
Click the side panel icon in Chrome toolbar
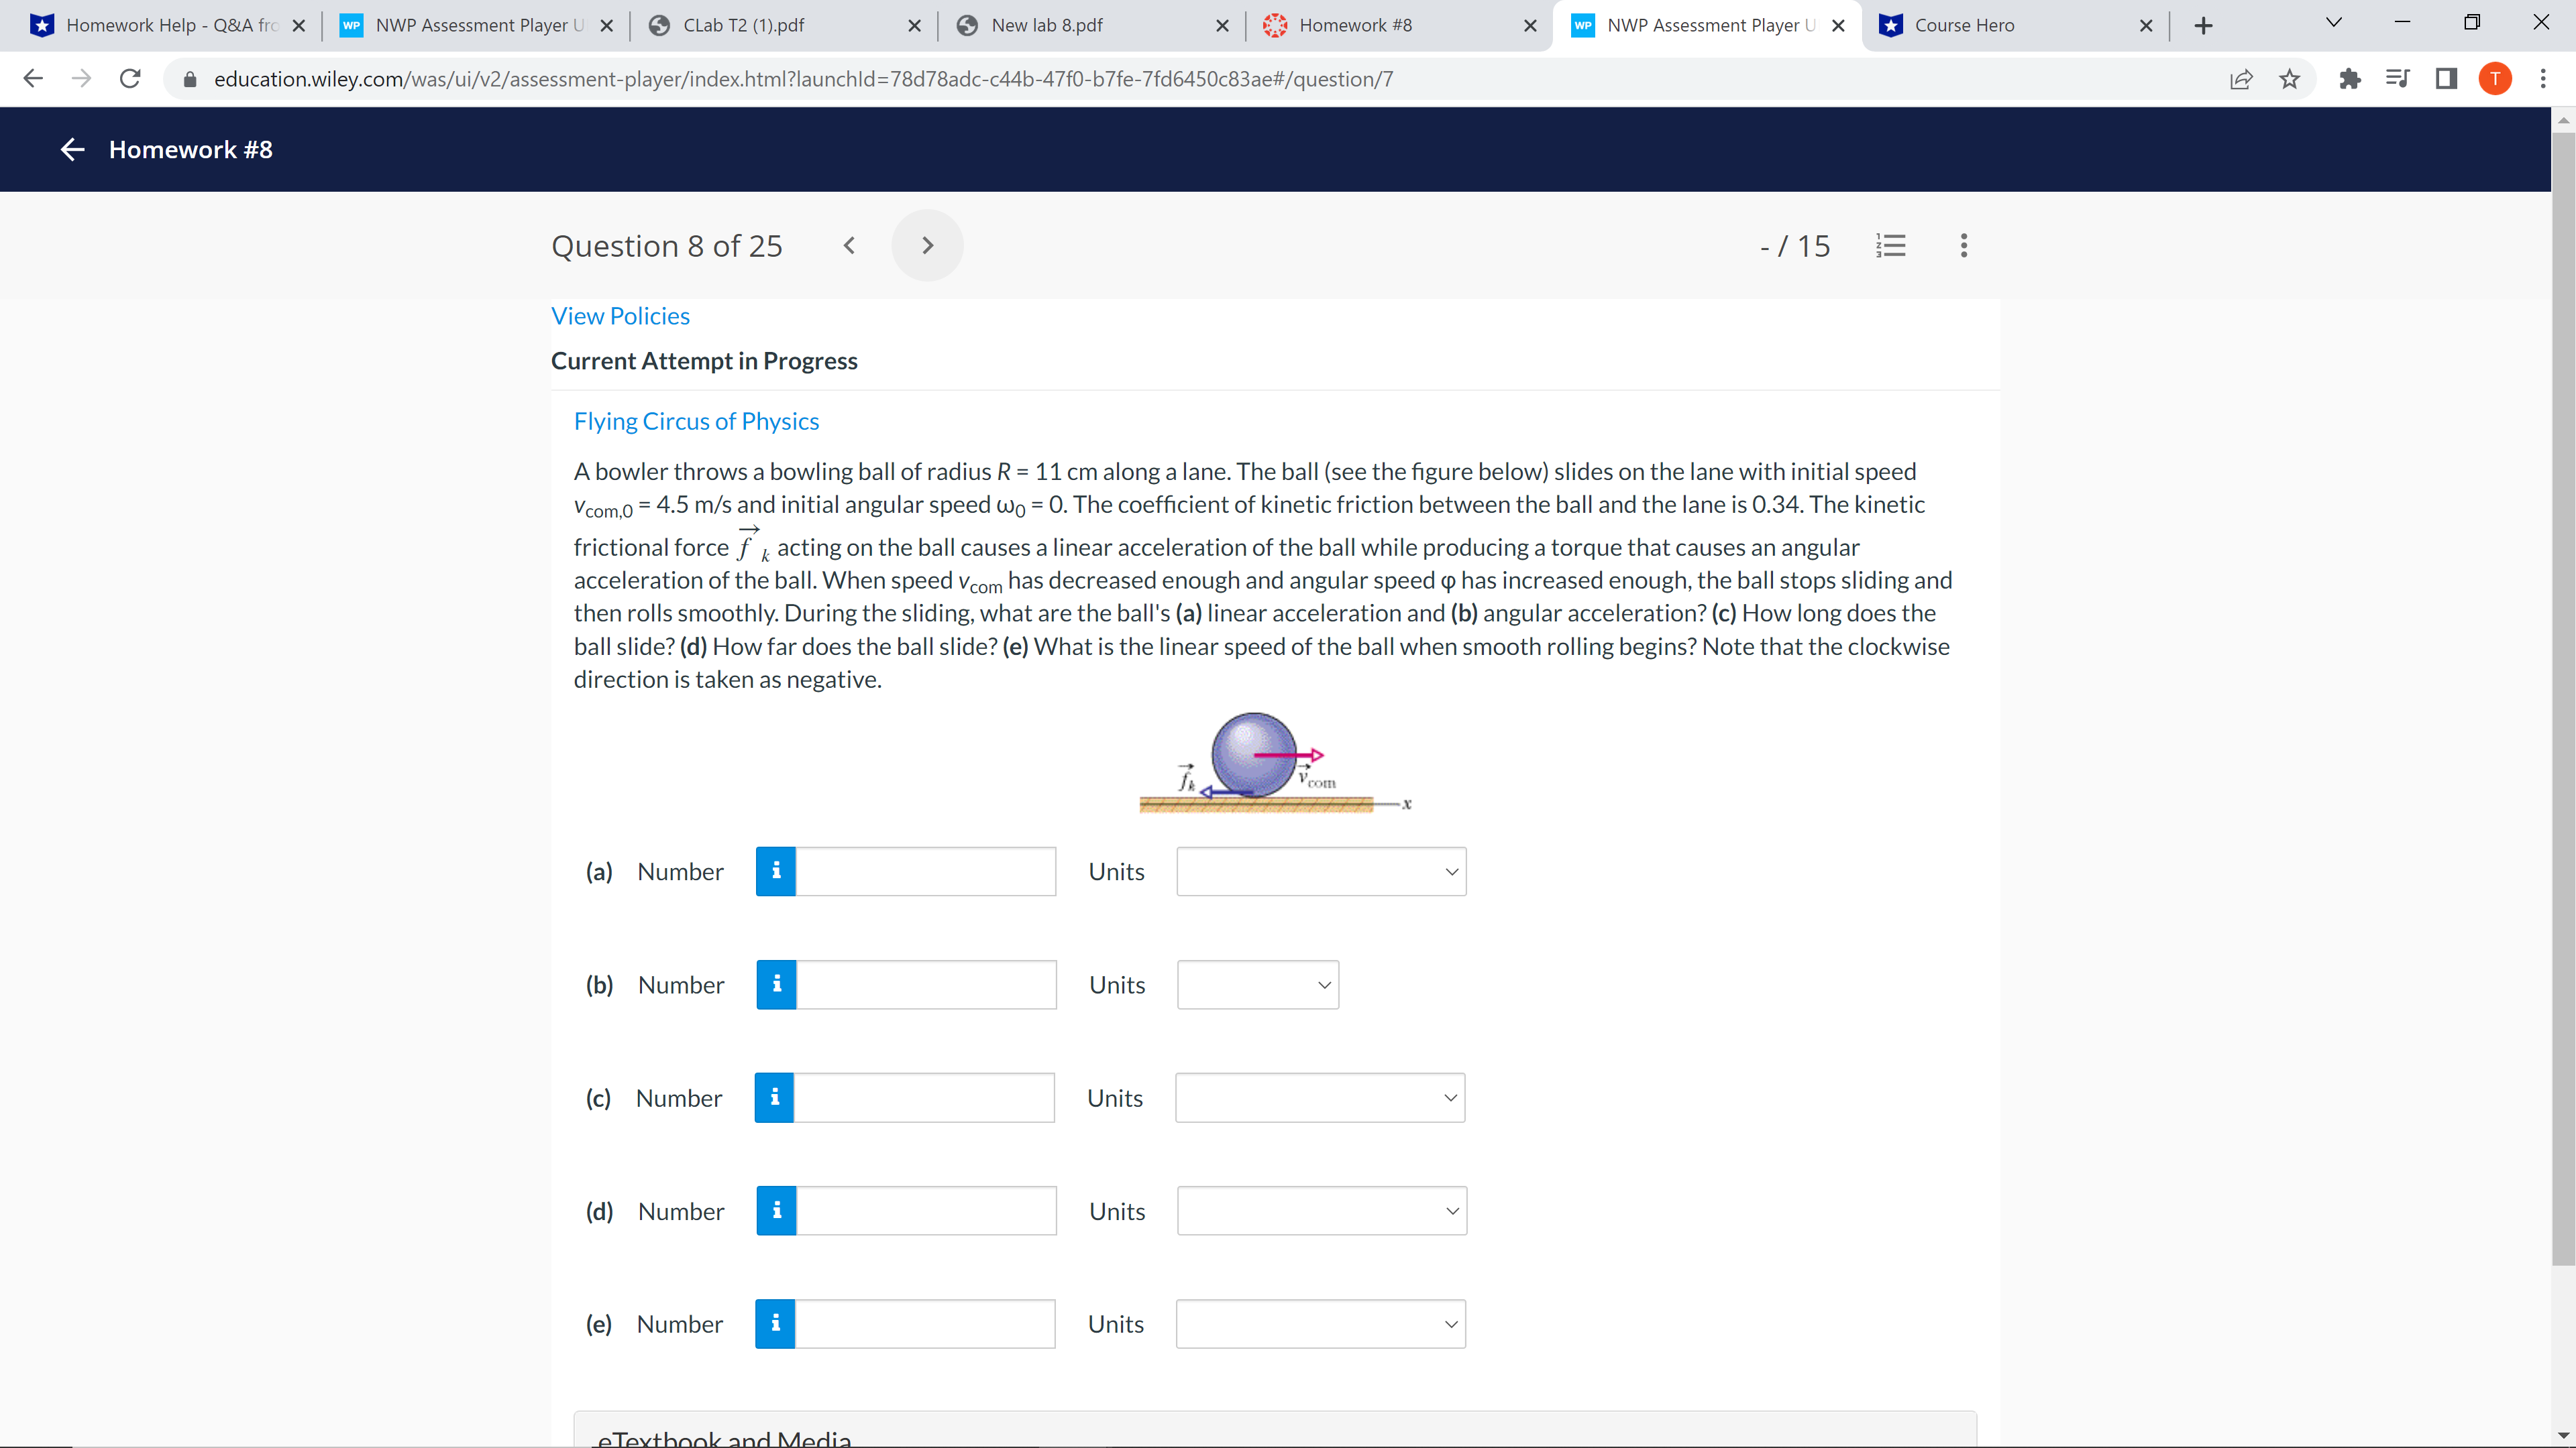[2446, 79]
